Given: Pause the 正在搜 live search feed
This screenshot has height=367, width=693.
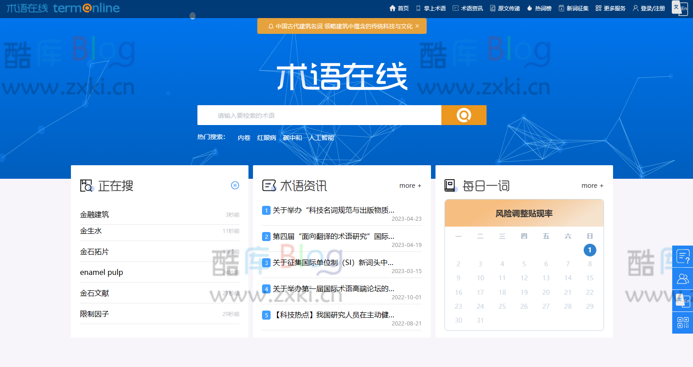Looking at the screenshot, I should tap(235, 185).
